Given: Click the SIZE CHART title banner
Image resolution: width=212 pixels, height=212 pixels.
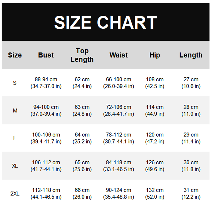Looking at the screenshot, I should click(x=106, y=23).
